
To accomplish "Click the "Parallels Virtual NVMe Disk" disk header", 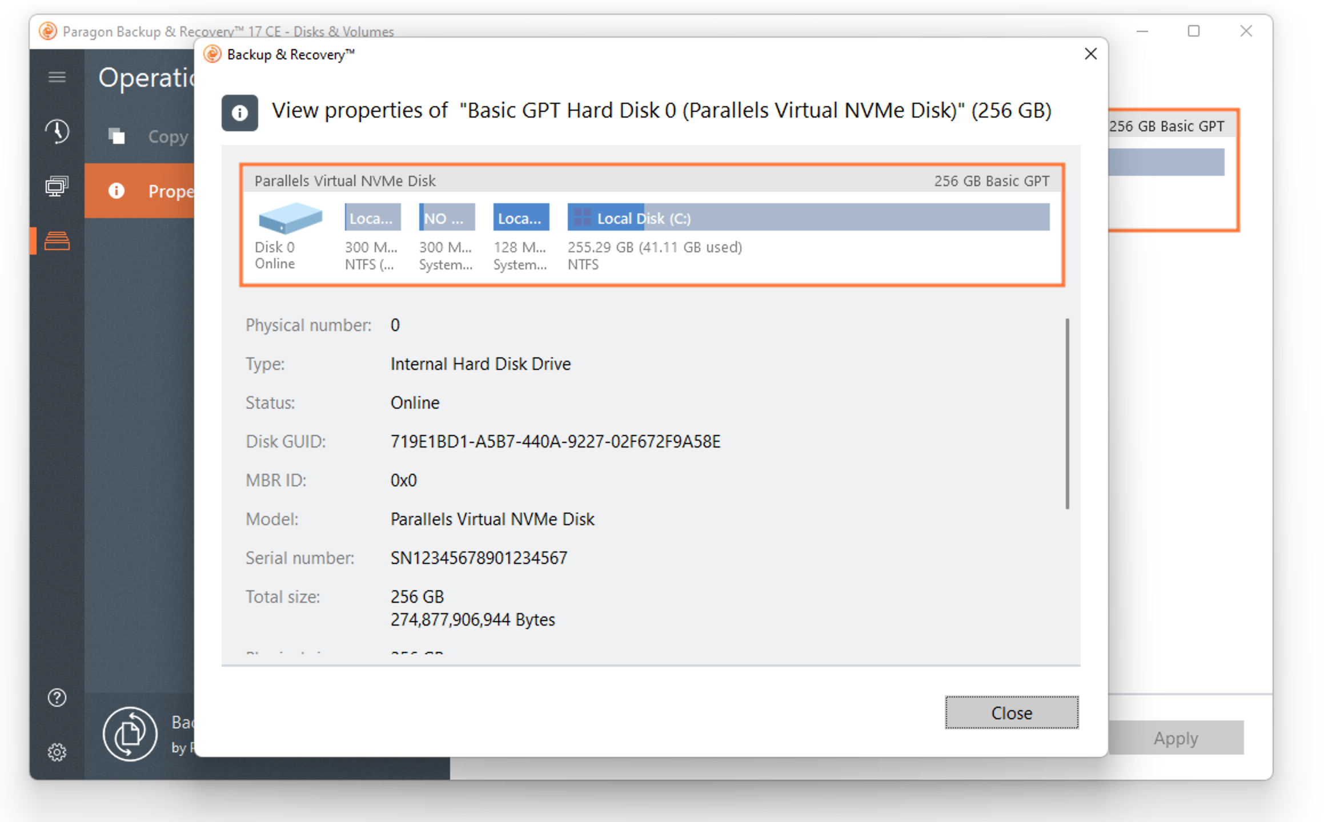I will click(345, 181).
